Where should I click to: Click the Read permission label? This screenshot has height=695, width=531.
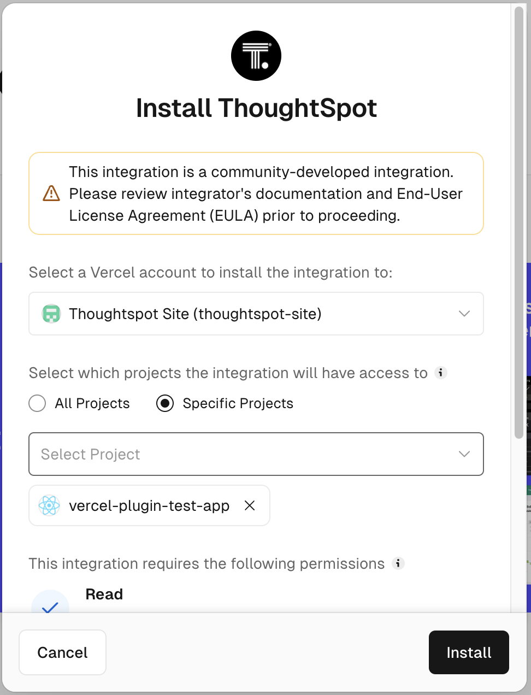coord(104,594)
